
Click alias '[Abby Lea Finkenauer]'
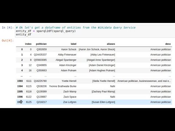[x=103, y=55]
